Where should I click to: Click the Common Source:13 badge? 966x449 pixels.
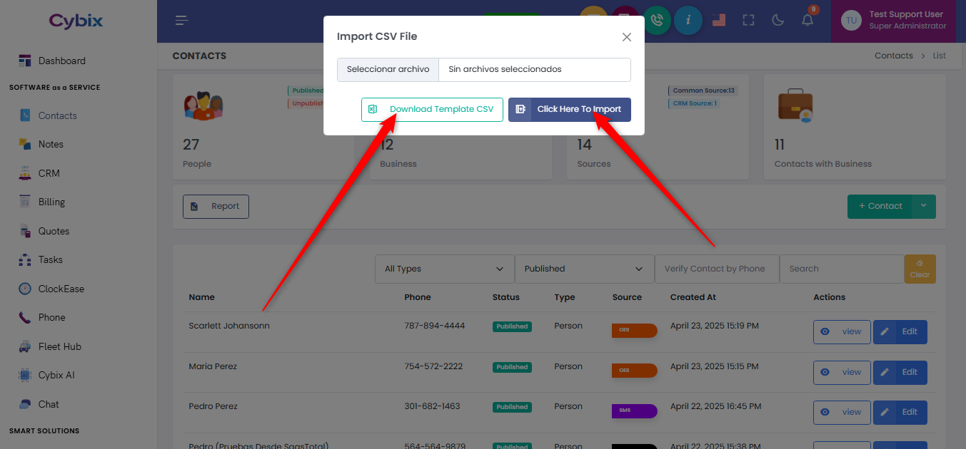click(x=704, y=91)
